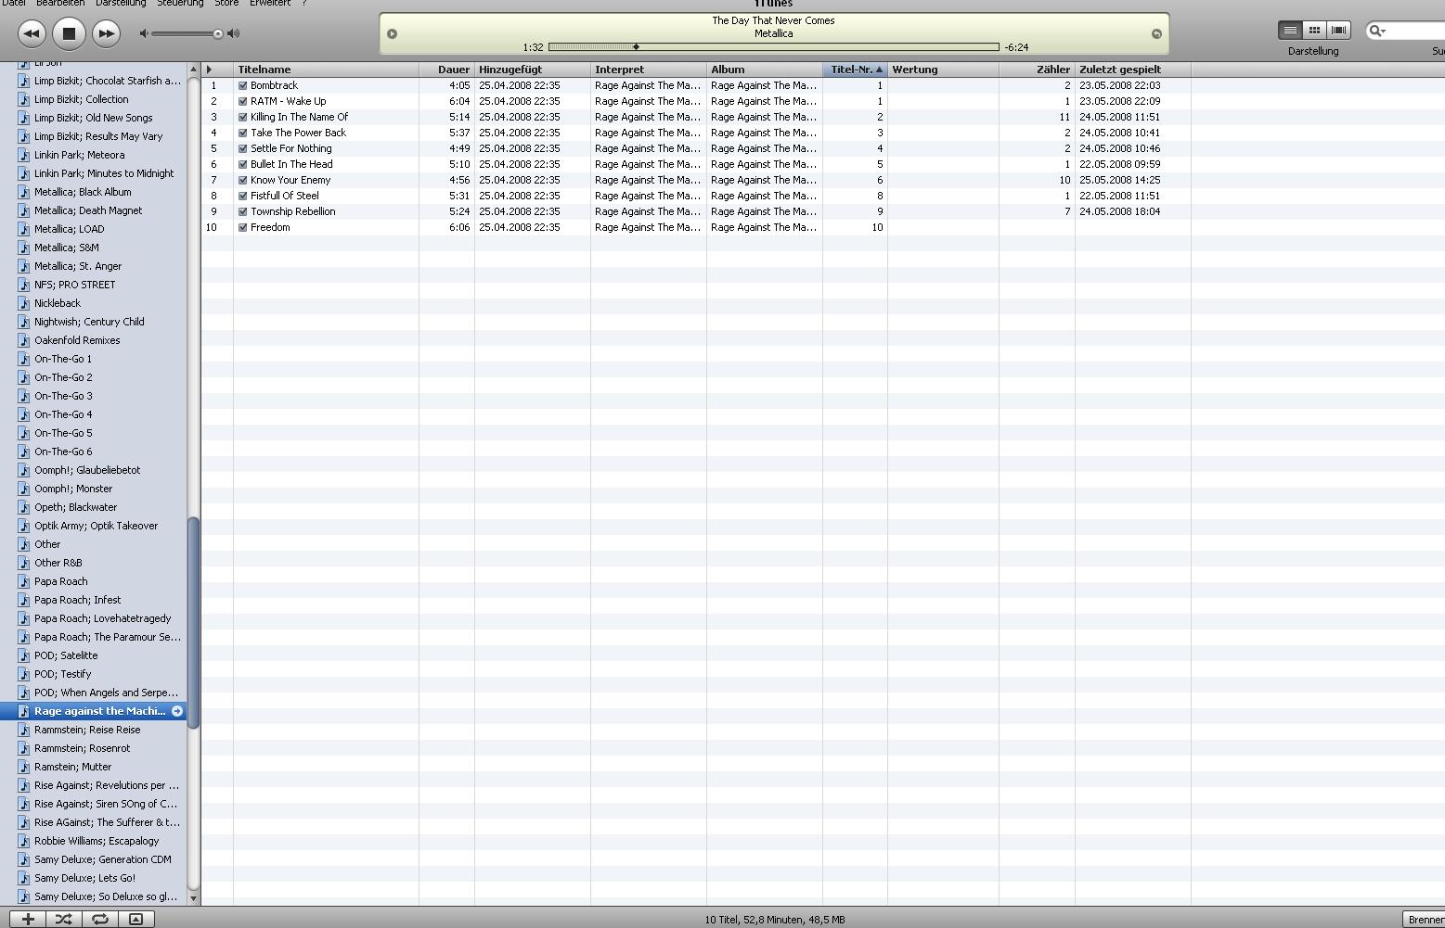This screenshot has height=928, width=1445.
Task: Click the sidebar scrollbar down arrow
Action: pyautogui.click(x=194, y=898)
